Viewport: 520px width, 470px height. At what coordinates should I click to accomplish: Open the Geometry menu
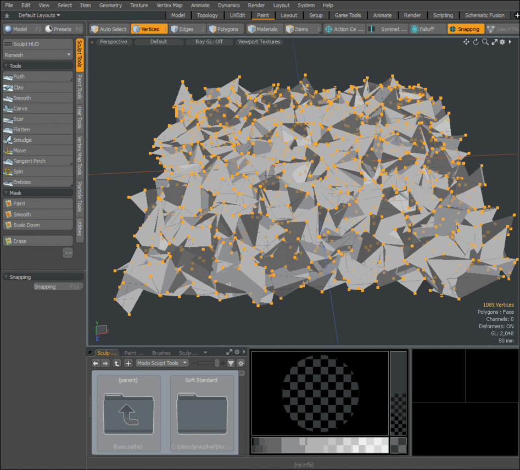point(110,5)
